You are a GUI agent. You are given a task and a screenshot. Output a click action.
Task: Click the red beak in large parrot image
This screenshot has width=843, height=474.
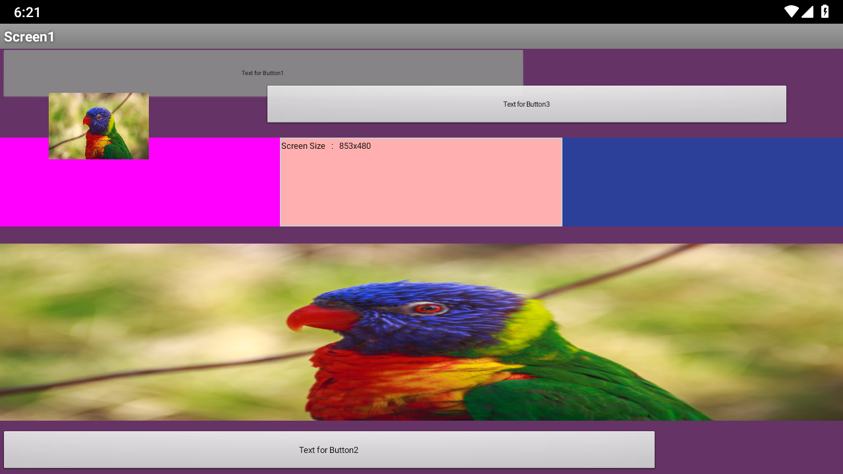coord(319,318)
